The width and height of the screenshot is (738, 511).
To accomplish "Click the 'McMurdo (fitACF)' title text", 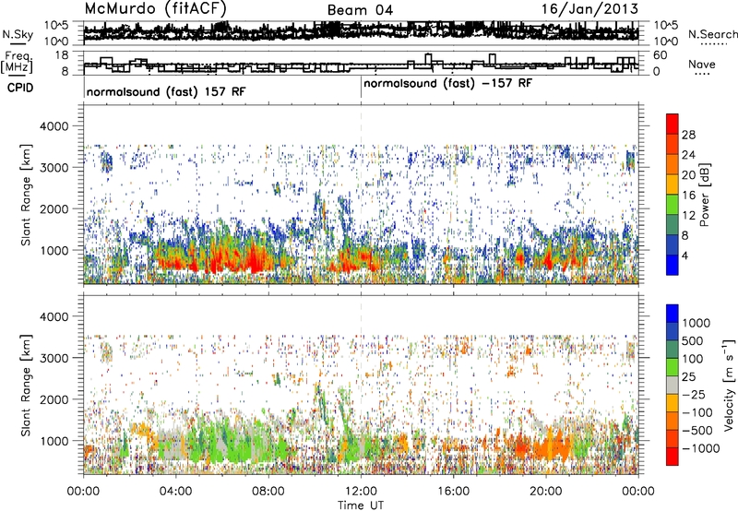I will (155, 9).
